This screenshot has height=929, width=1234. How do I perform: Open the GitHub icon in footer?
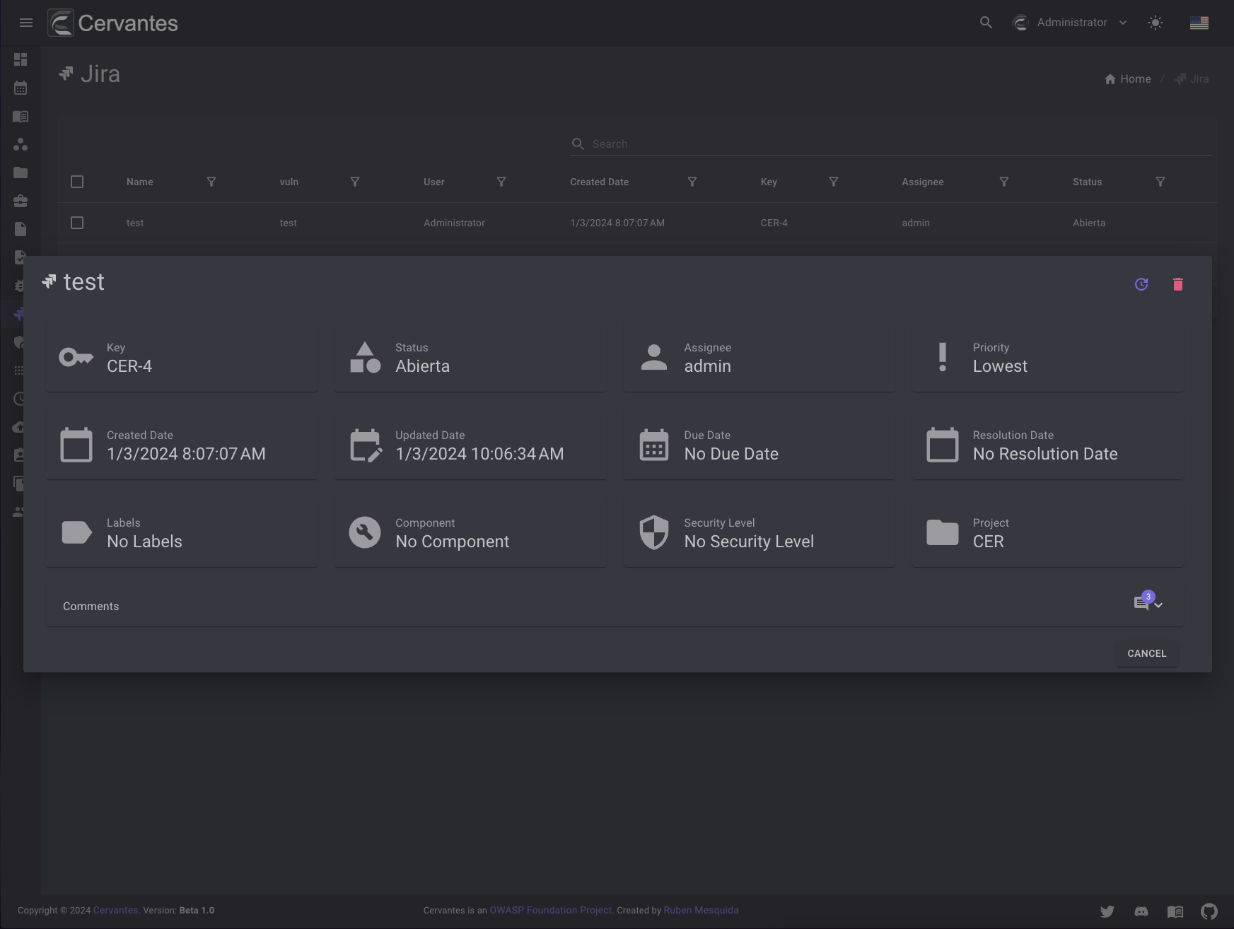tap(1209, 911)
